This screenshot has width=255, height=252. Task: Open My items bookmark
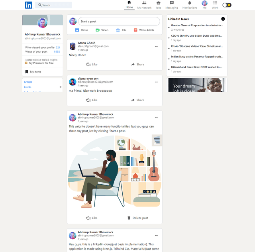(33, 72)
